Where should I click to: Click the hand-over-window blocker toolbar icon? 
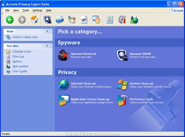click(96, 20)
